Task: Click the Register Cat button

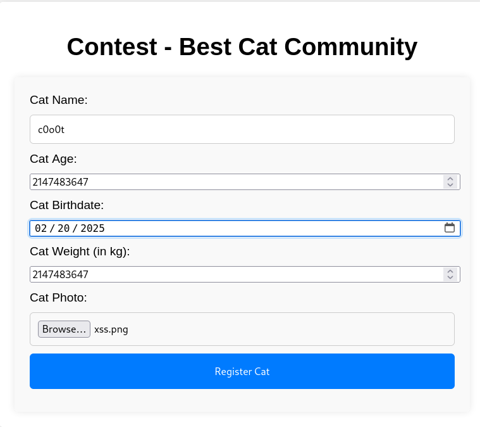Action: [x=242, y=371]
